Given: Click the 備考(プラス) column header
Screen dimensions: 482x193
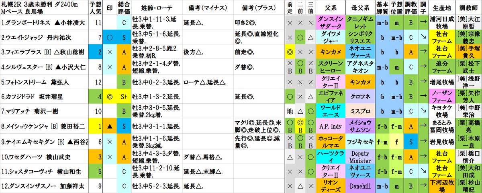Looking at the screenshot, I should coord(258,8).
